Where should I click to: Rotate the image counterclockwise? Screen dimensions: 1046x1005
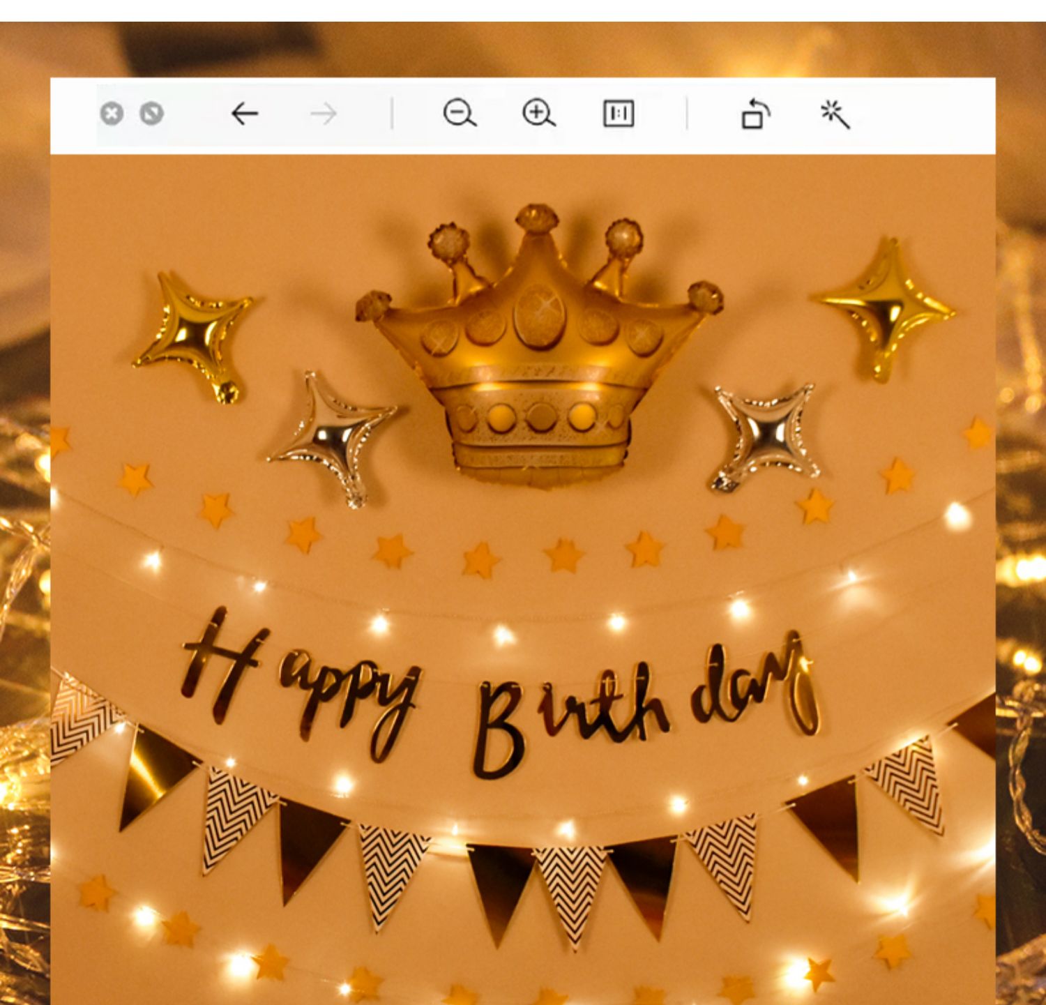(755, 114)
